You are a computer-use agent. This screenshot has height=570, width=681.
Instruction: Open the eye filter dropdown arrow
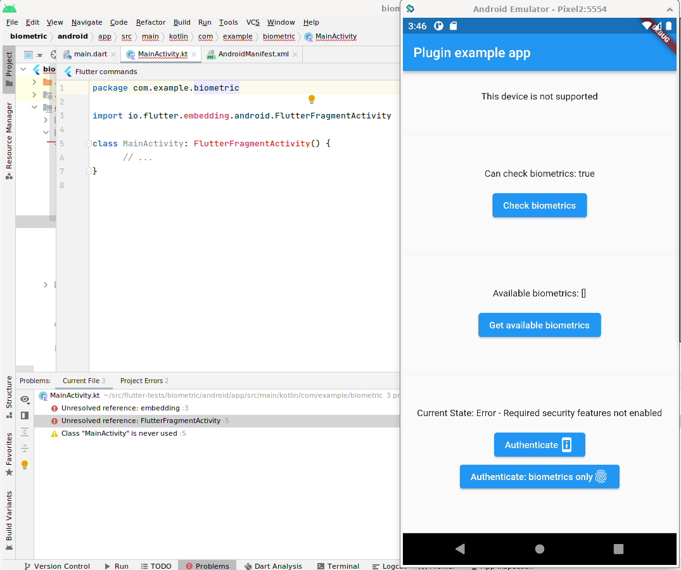pos(28,403)
